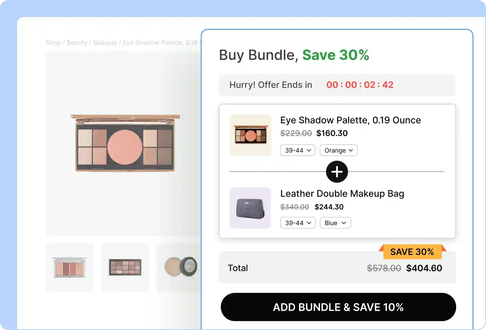Viewport: 486px width, 330px height.
Task: Click the Leather Makeup Bag bundle image
Action: coord(250,208)
